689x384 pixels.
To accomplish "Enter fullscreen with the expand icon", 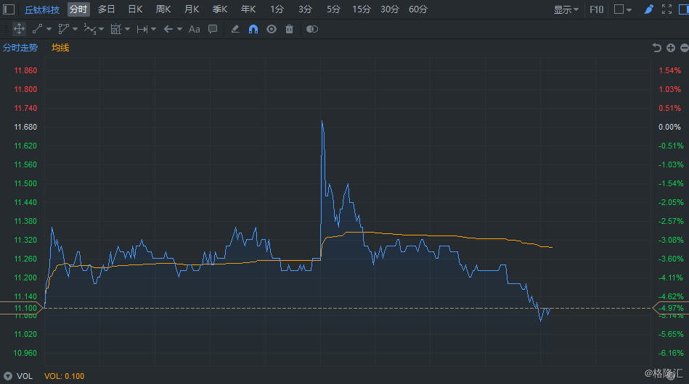I will [x=666, y=9].
